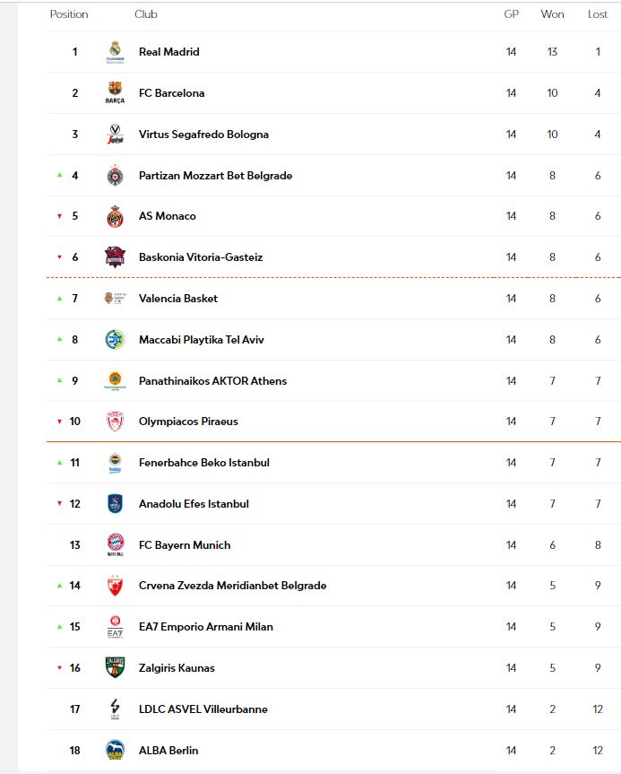This screenshot has height=774, width=621.
Task: Click the AS Monaco club logo
Action: pos(115,216)
